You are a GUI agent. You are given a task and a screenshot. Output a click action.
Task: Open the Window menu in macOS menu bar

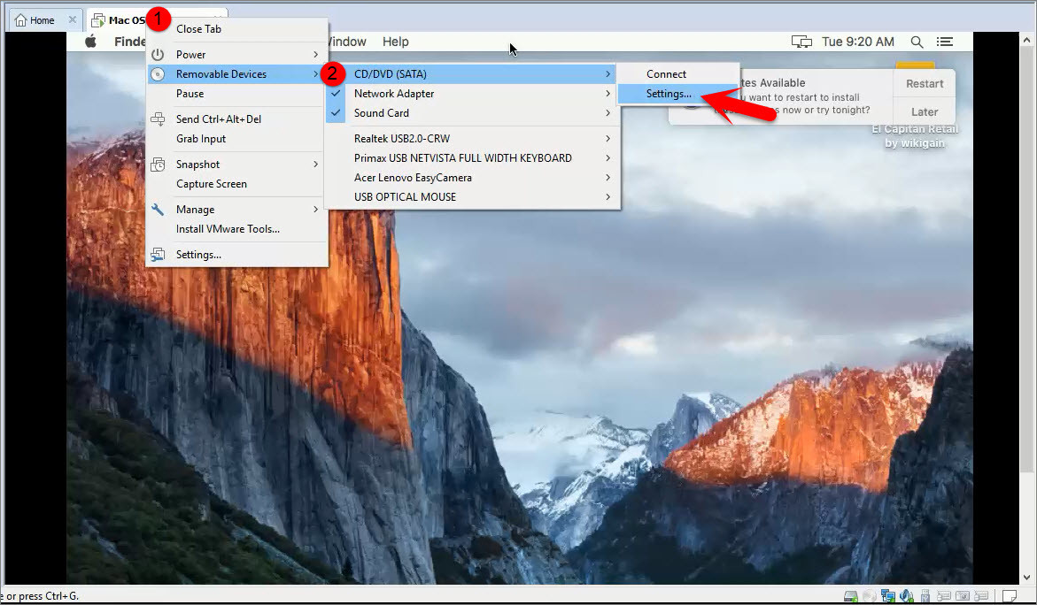pos(347,42)
